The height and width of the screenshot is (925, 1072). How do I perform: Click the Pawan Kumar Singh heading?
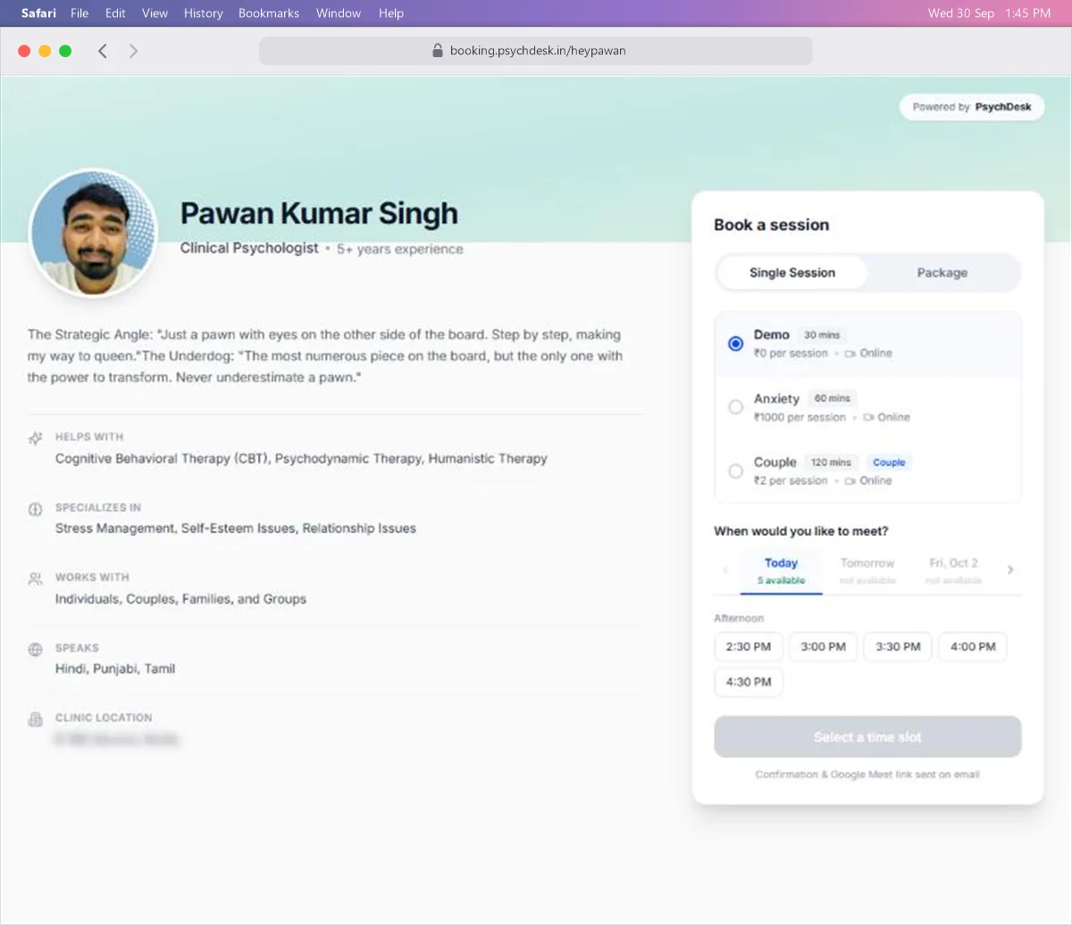click(x=319, y=213)
